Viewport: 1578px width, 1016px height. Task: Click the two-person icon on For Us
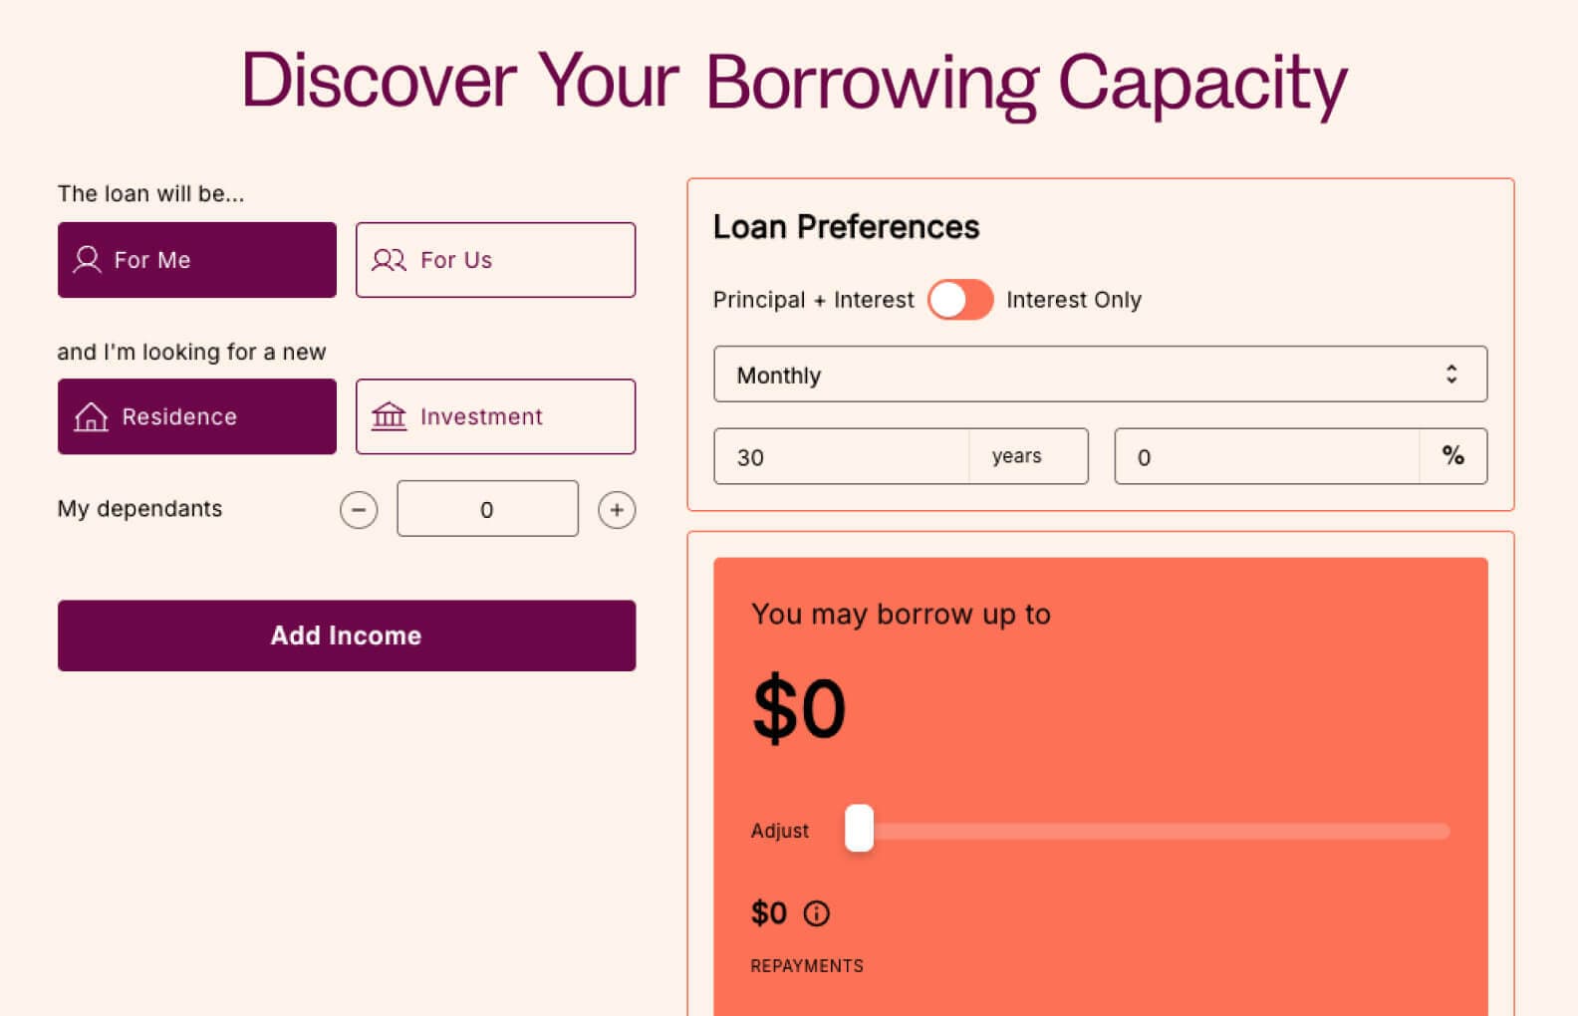(x=389, y=260)
